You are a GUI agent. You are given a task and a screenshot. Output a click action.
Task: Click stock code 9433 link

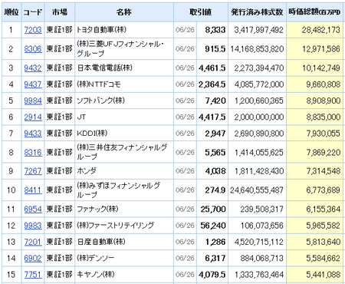point(33,134)
